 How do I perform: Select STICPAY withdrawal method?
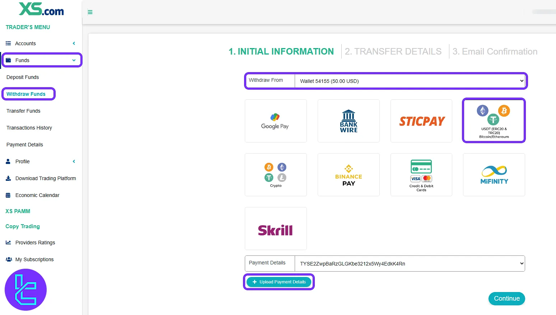(x=421, y=121)
